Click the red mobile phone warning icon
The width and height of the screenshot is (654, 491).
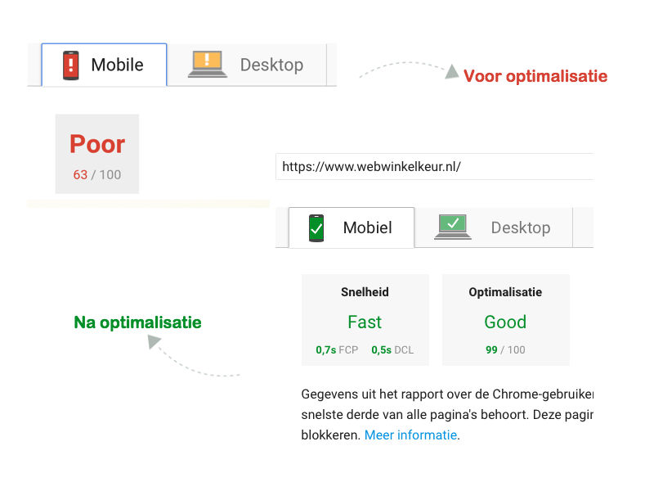pos(71,65)
